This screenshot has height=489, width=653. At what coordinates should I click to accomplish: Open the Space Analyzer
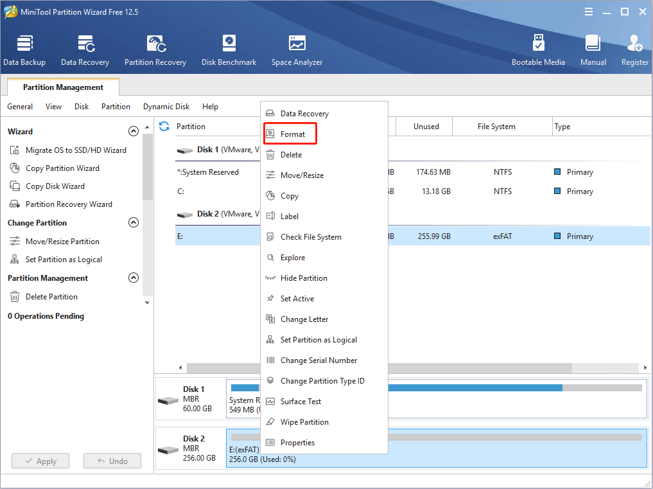point(297,50)
